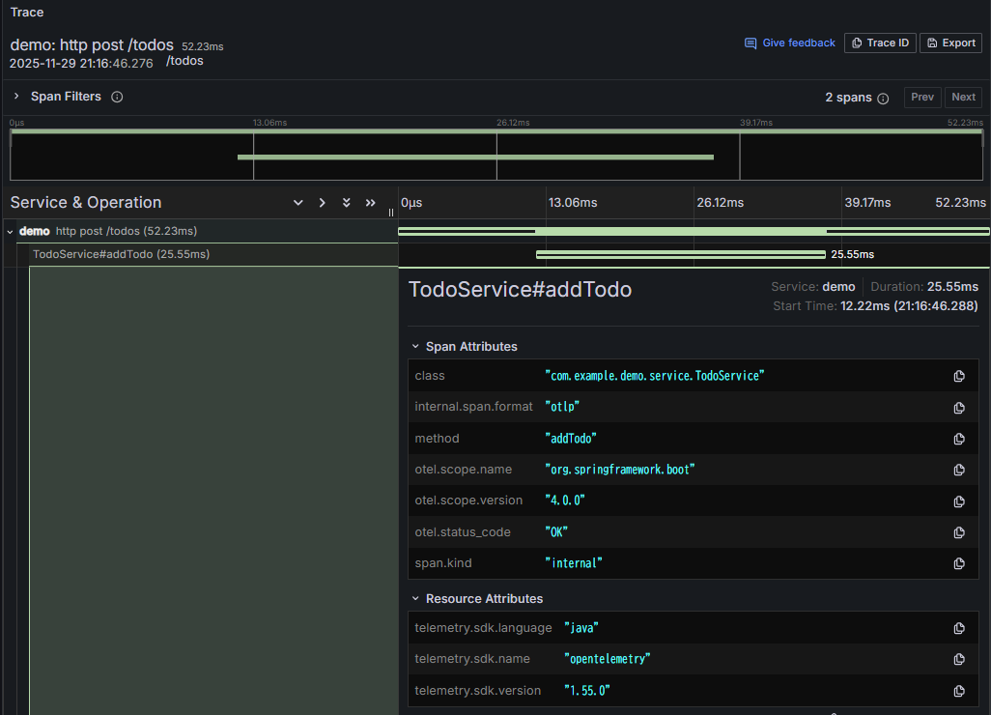This screenshot has height=715, width=991.
Task: Copy the otel.scope.name value
Action: coord(959,470)
